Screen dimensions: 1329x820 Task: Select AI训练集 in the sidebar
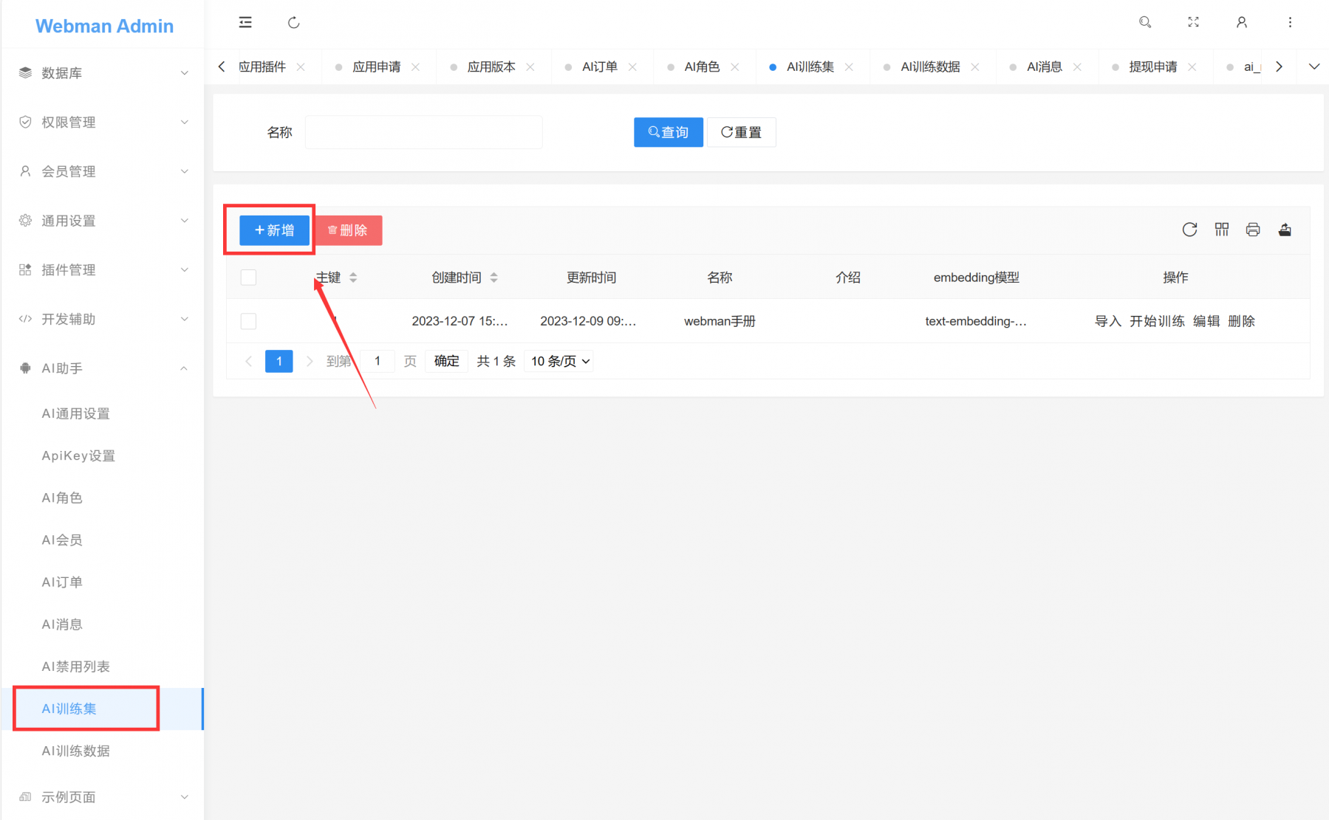click(x=103, y=709)
